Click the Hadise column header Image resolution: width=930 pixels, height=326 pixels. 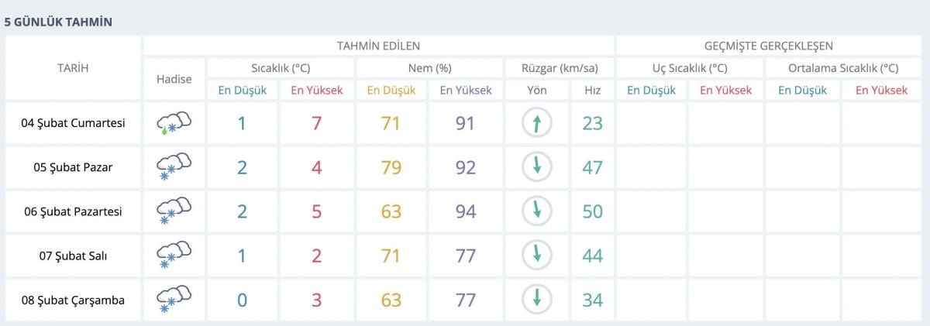(x=174, y=79)
